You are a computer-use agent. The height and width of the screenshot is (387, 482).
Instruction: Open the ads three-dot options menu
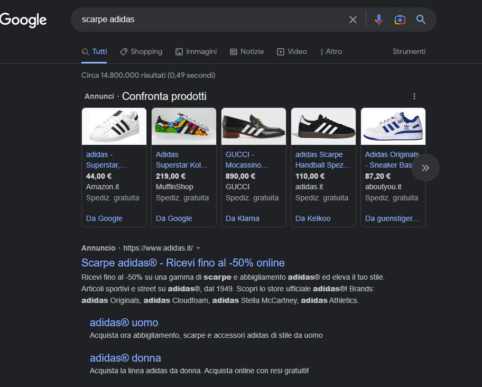(414, 96)
